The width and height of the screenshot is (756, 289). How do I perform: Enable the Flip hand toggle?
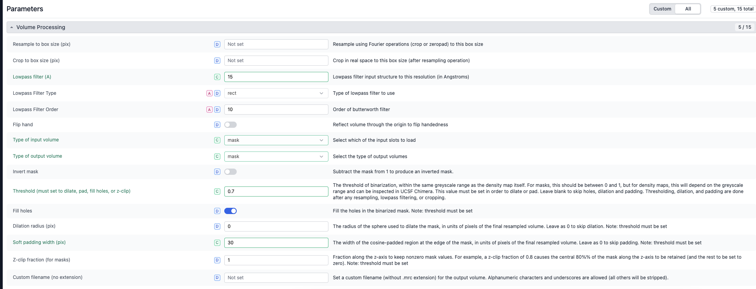(x=230, y=125)
